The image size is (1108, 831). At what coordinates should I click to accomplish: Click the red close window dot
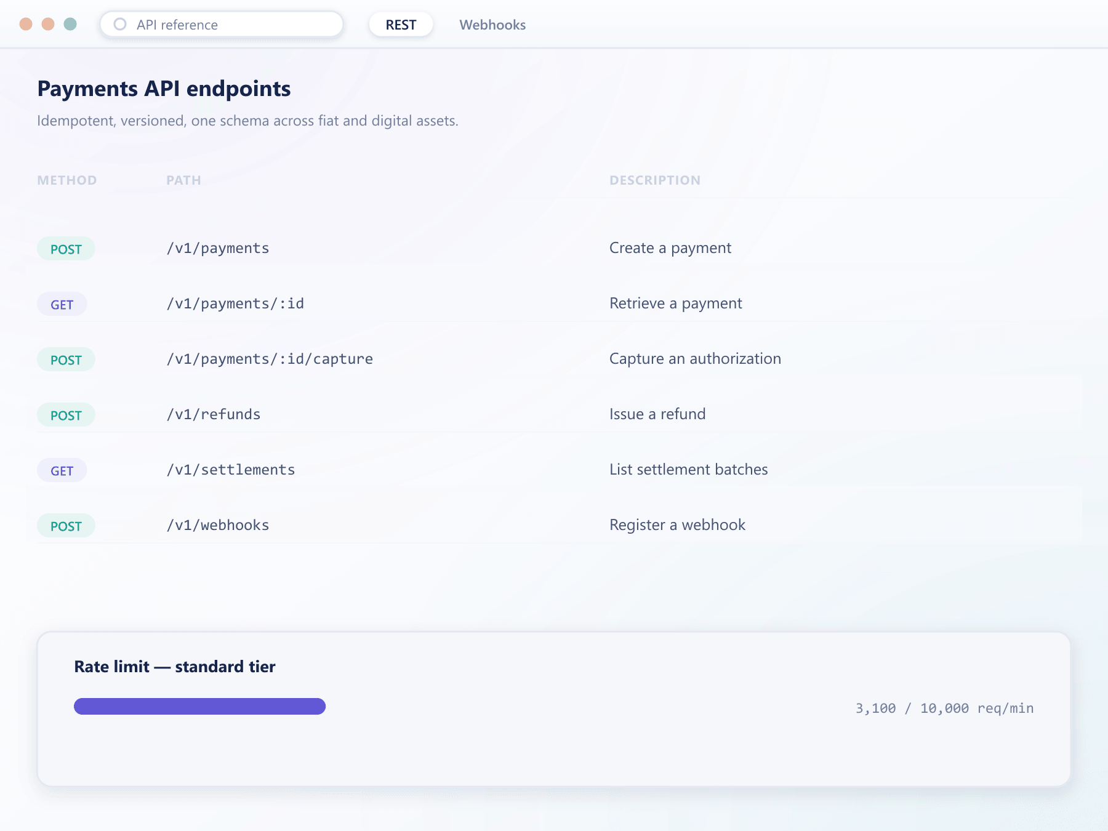[26, 24]
